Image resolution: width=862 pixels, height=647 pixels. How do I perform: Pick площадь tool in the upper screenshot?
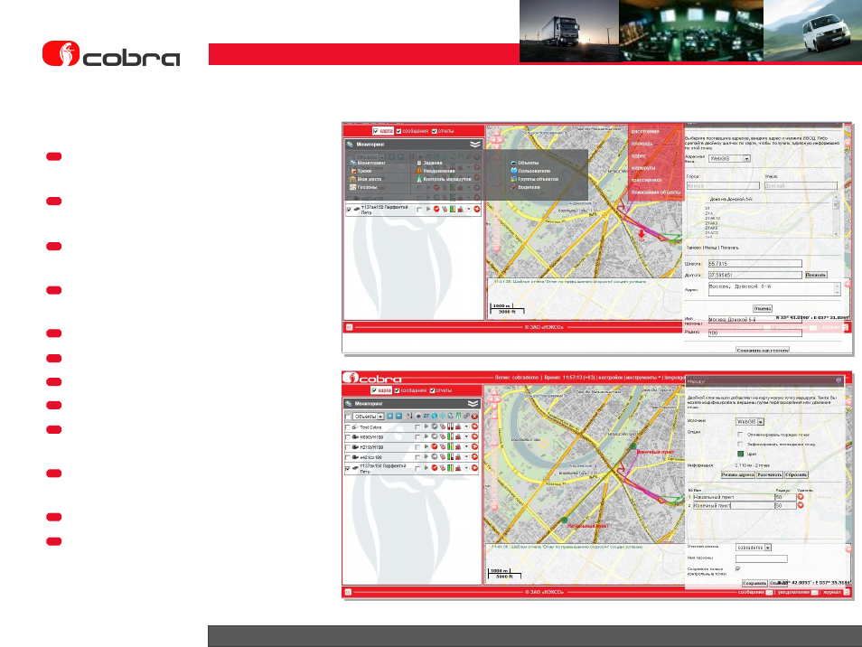(x=642, y=144)
